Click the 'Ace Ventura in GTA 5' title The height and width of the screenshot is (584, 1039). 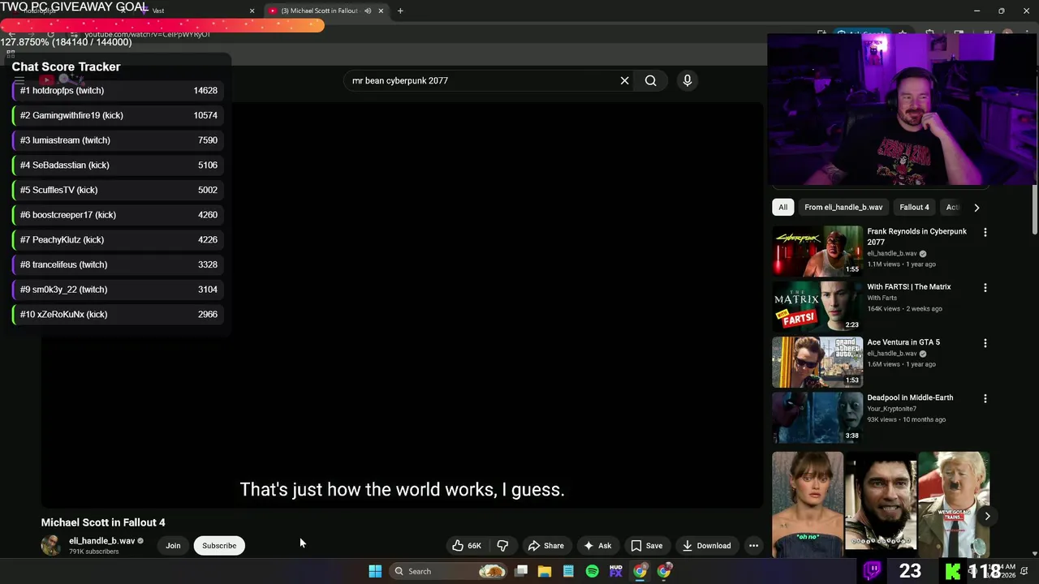[x=903, y=342]
